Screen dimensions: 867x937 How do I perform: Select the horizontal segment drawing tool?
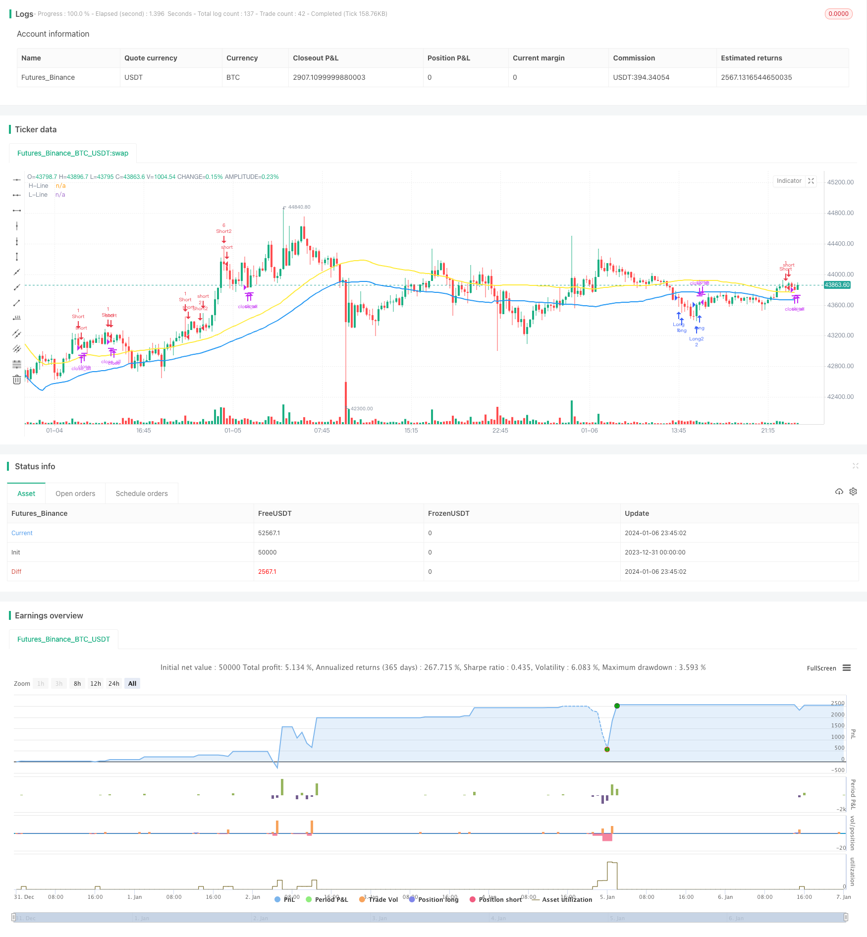click(x=17, y=211)
